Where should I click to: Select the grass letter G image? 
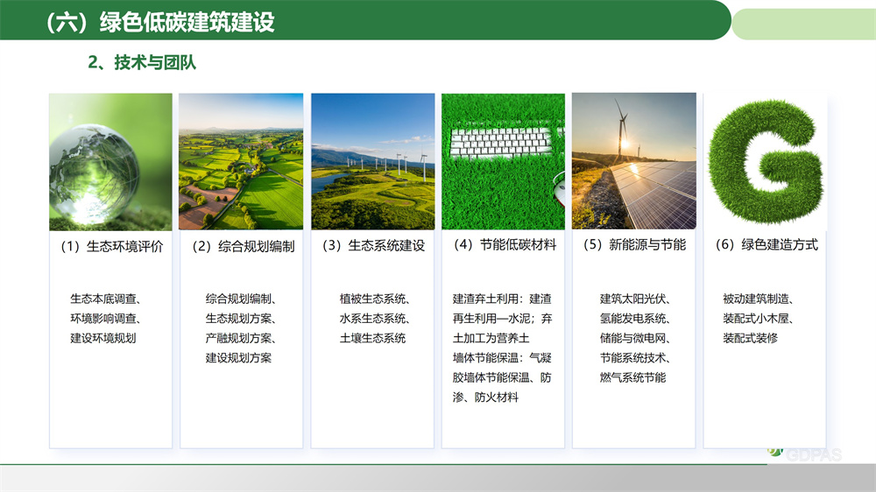[765, 162]
